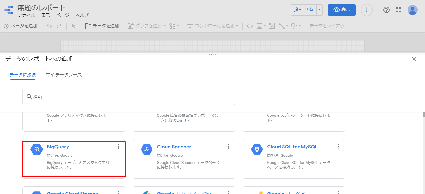This screenshot has width=425, height=194.
Task: Select the Google スプレッドシート connector card
Action: coord(294,122)
